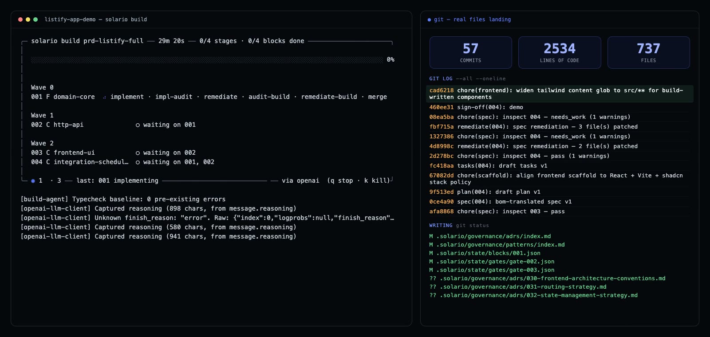The width and height of the screenshot is (710, 337).
Task: Click modified file .solario/governance/adrs/index.md
Action: (490, 236)
